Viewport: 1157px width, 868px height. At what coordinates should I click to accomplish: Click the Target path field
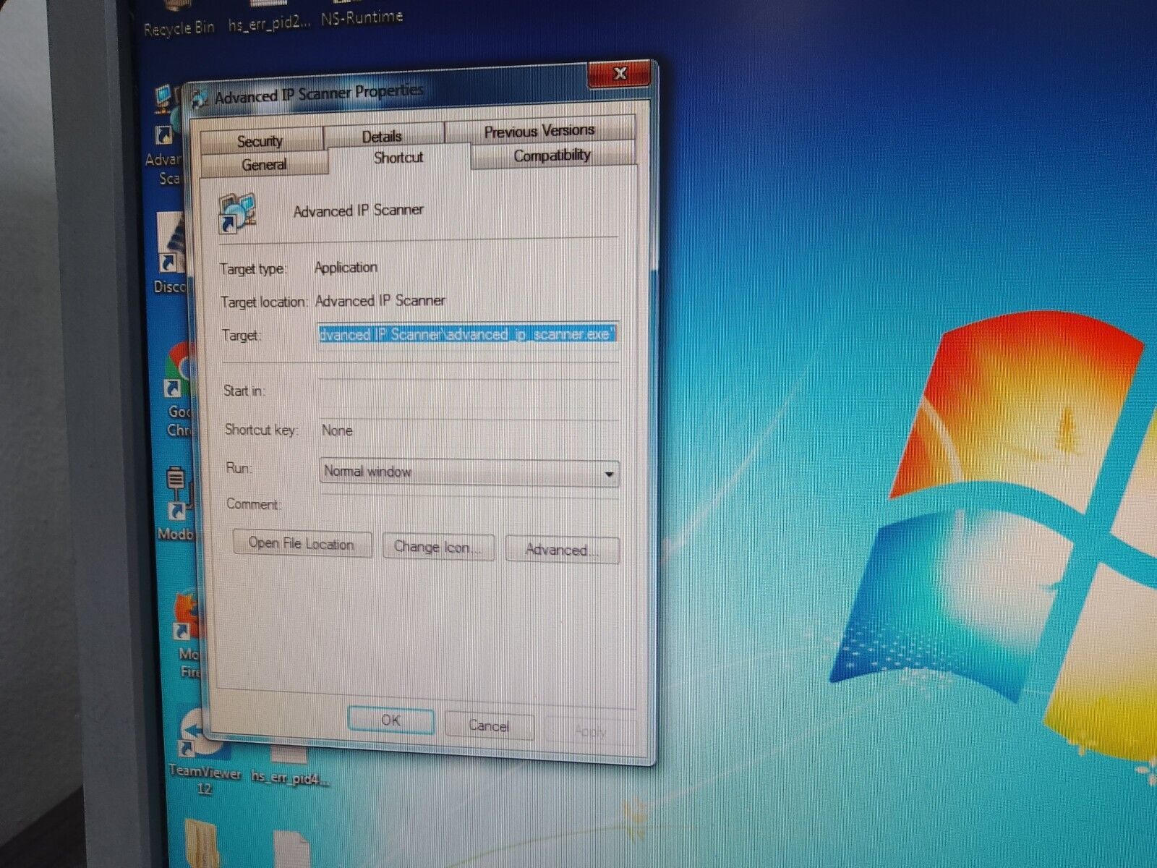[467, 334]
